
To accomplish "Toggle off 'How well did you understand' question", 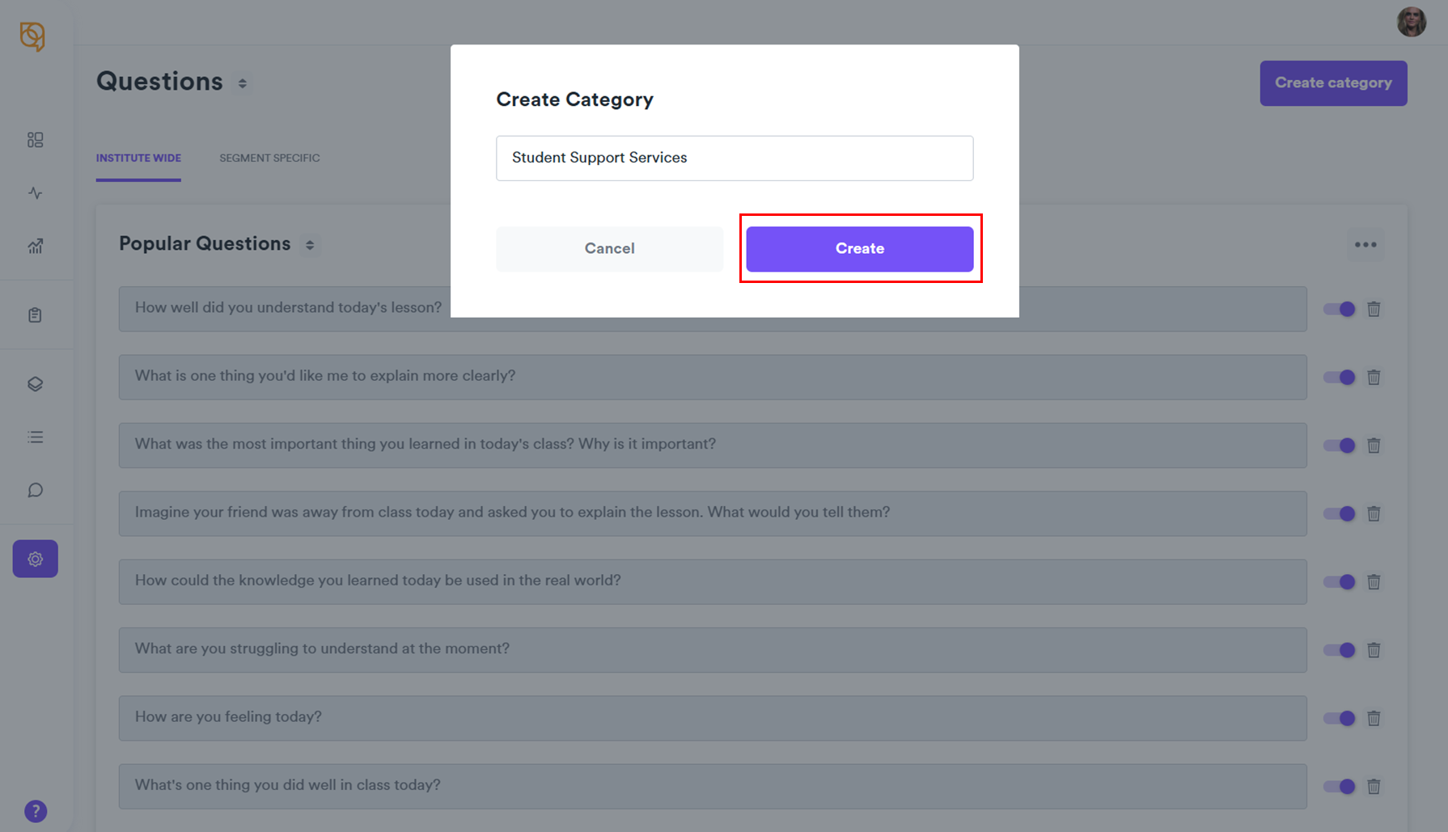I will click(x=1339, y=309).
